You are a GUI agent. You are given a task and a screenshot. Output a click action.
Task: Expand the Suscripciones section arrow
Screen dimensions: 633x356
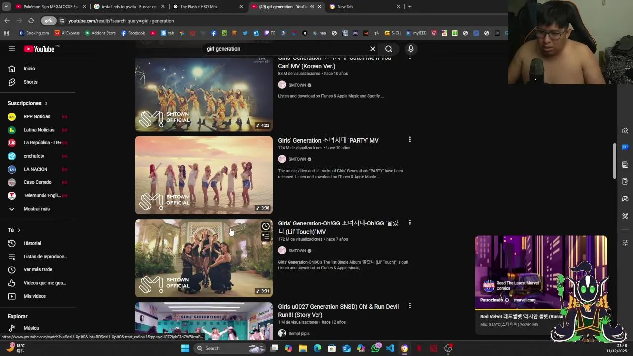46,103
